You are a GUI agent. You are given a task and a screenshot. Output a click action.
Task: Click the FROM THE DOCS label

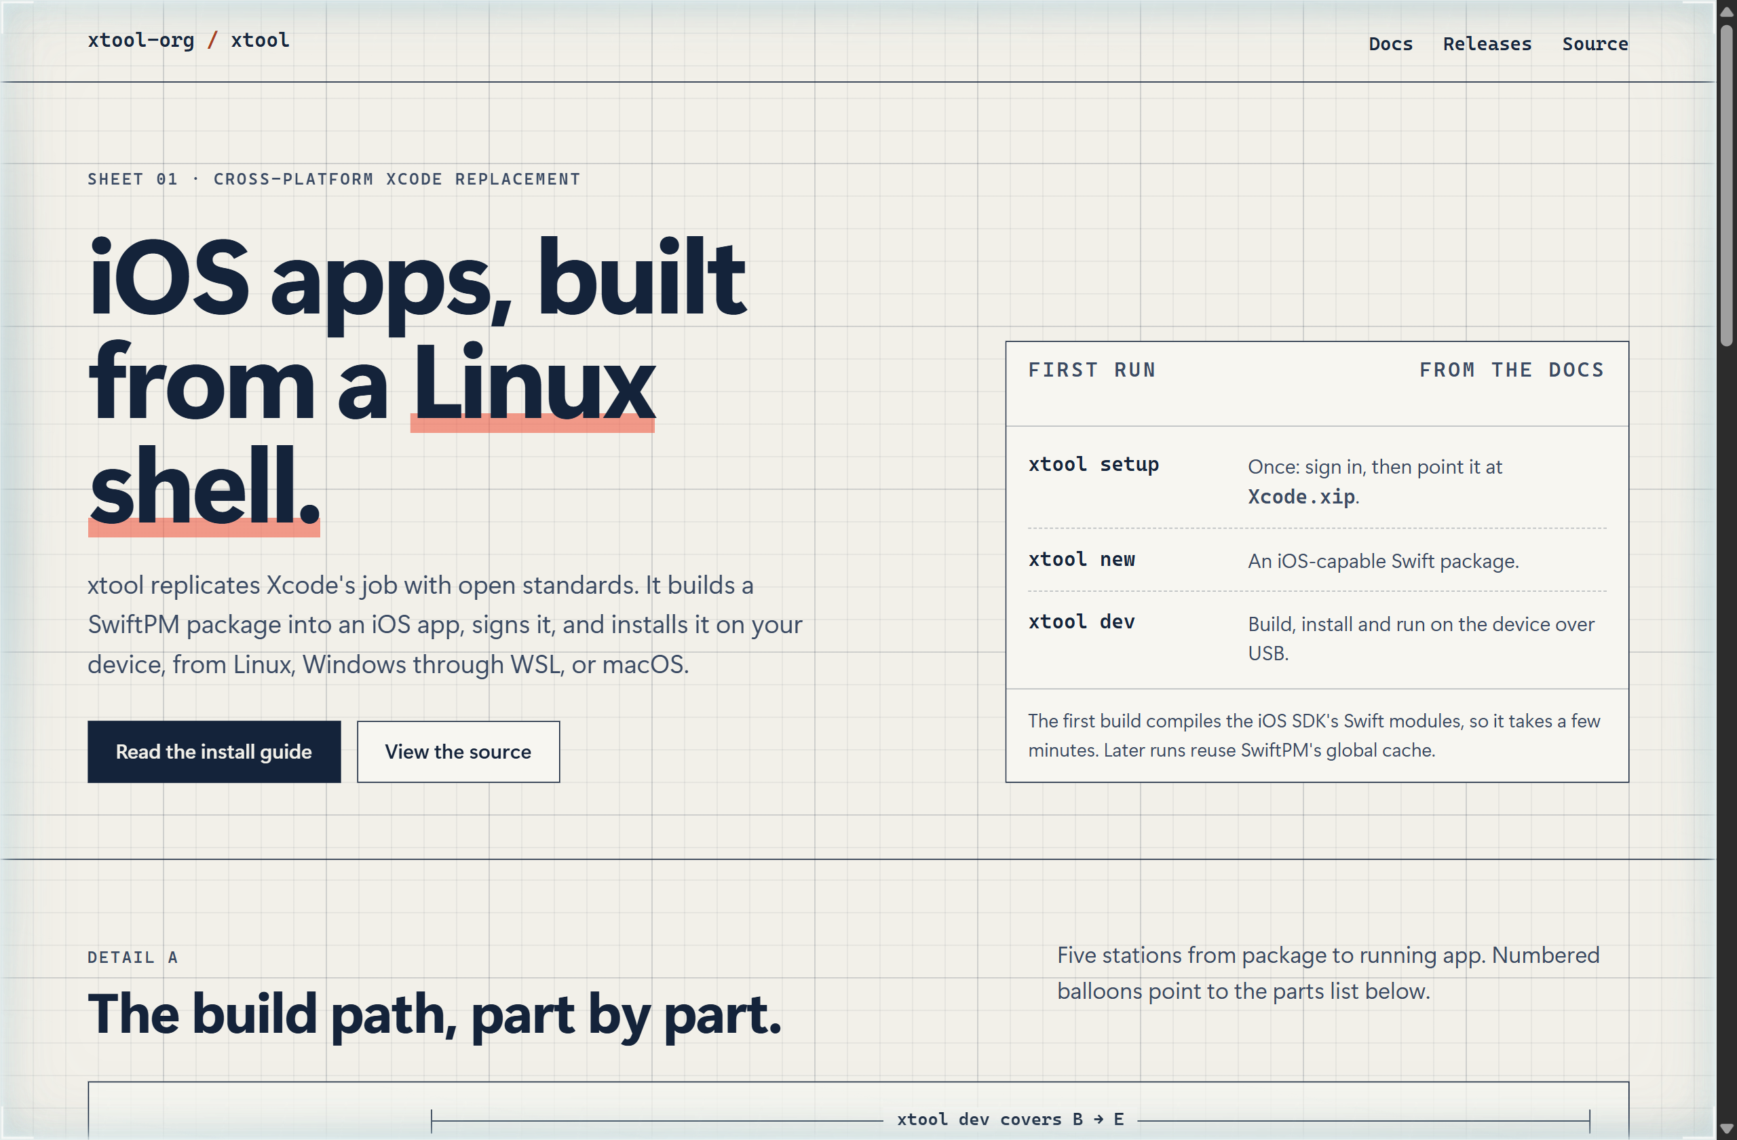point(1512,370)
